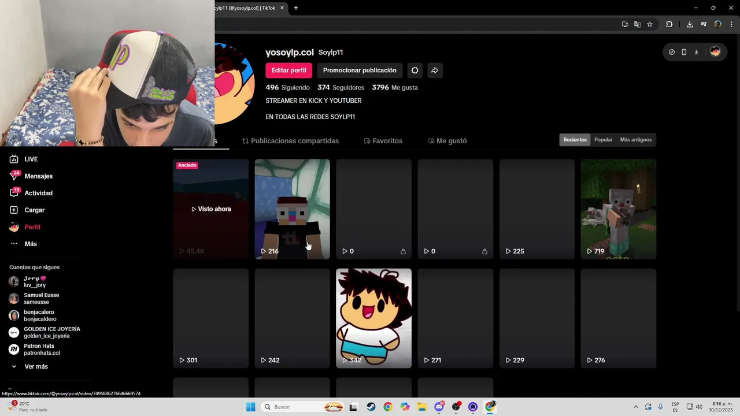740x416 pixels.
Task: Click the Cargar upload item
Action: pos(27,210)
